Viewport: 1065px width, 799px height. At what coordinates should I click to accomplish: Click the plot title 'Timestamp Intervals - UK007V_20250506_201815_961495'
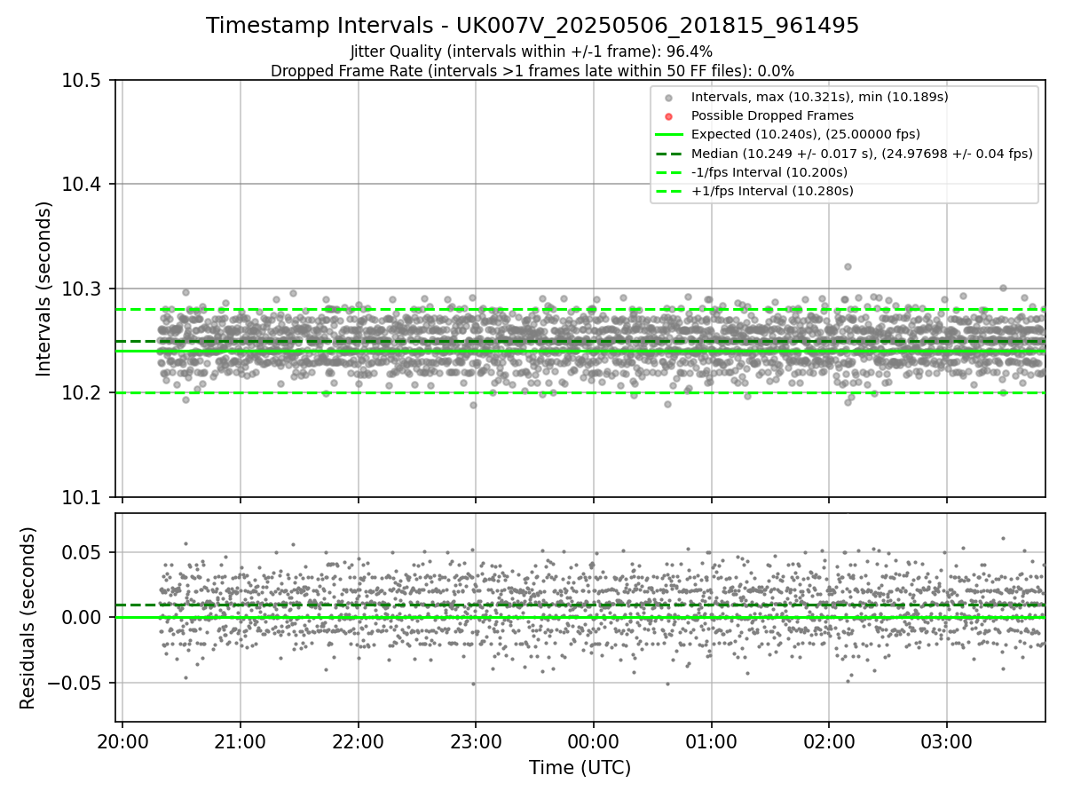click(x=532, y=26)
